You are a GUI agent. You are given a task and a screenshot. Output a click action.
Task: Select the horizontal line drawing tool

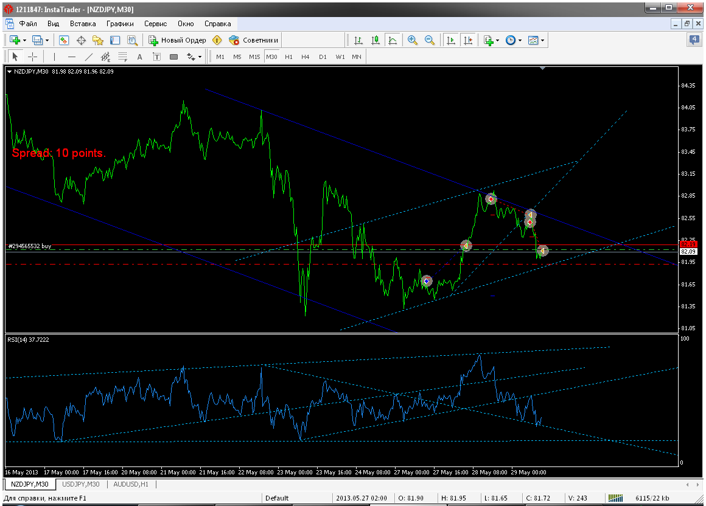pos(72,57)
